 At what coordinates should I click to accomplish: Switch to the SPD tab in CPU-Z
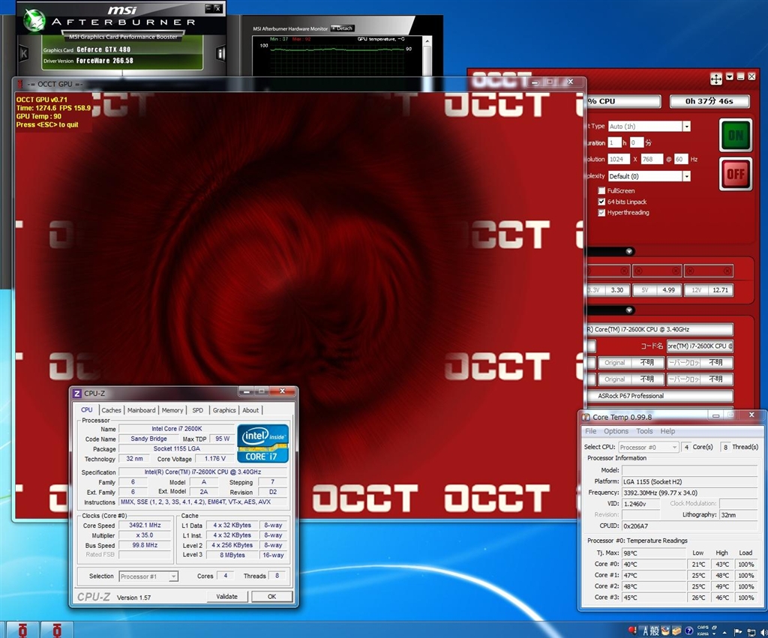(x=197, y=410)
